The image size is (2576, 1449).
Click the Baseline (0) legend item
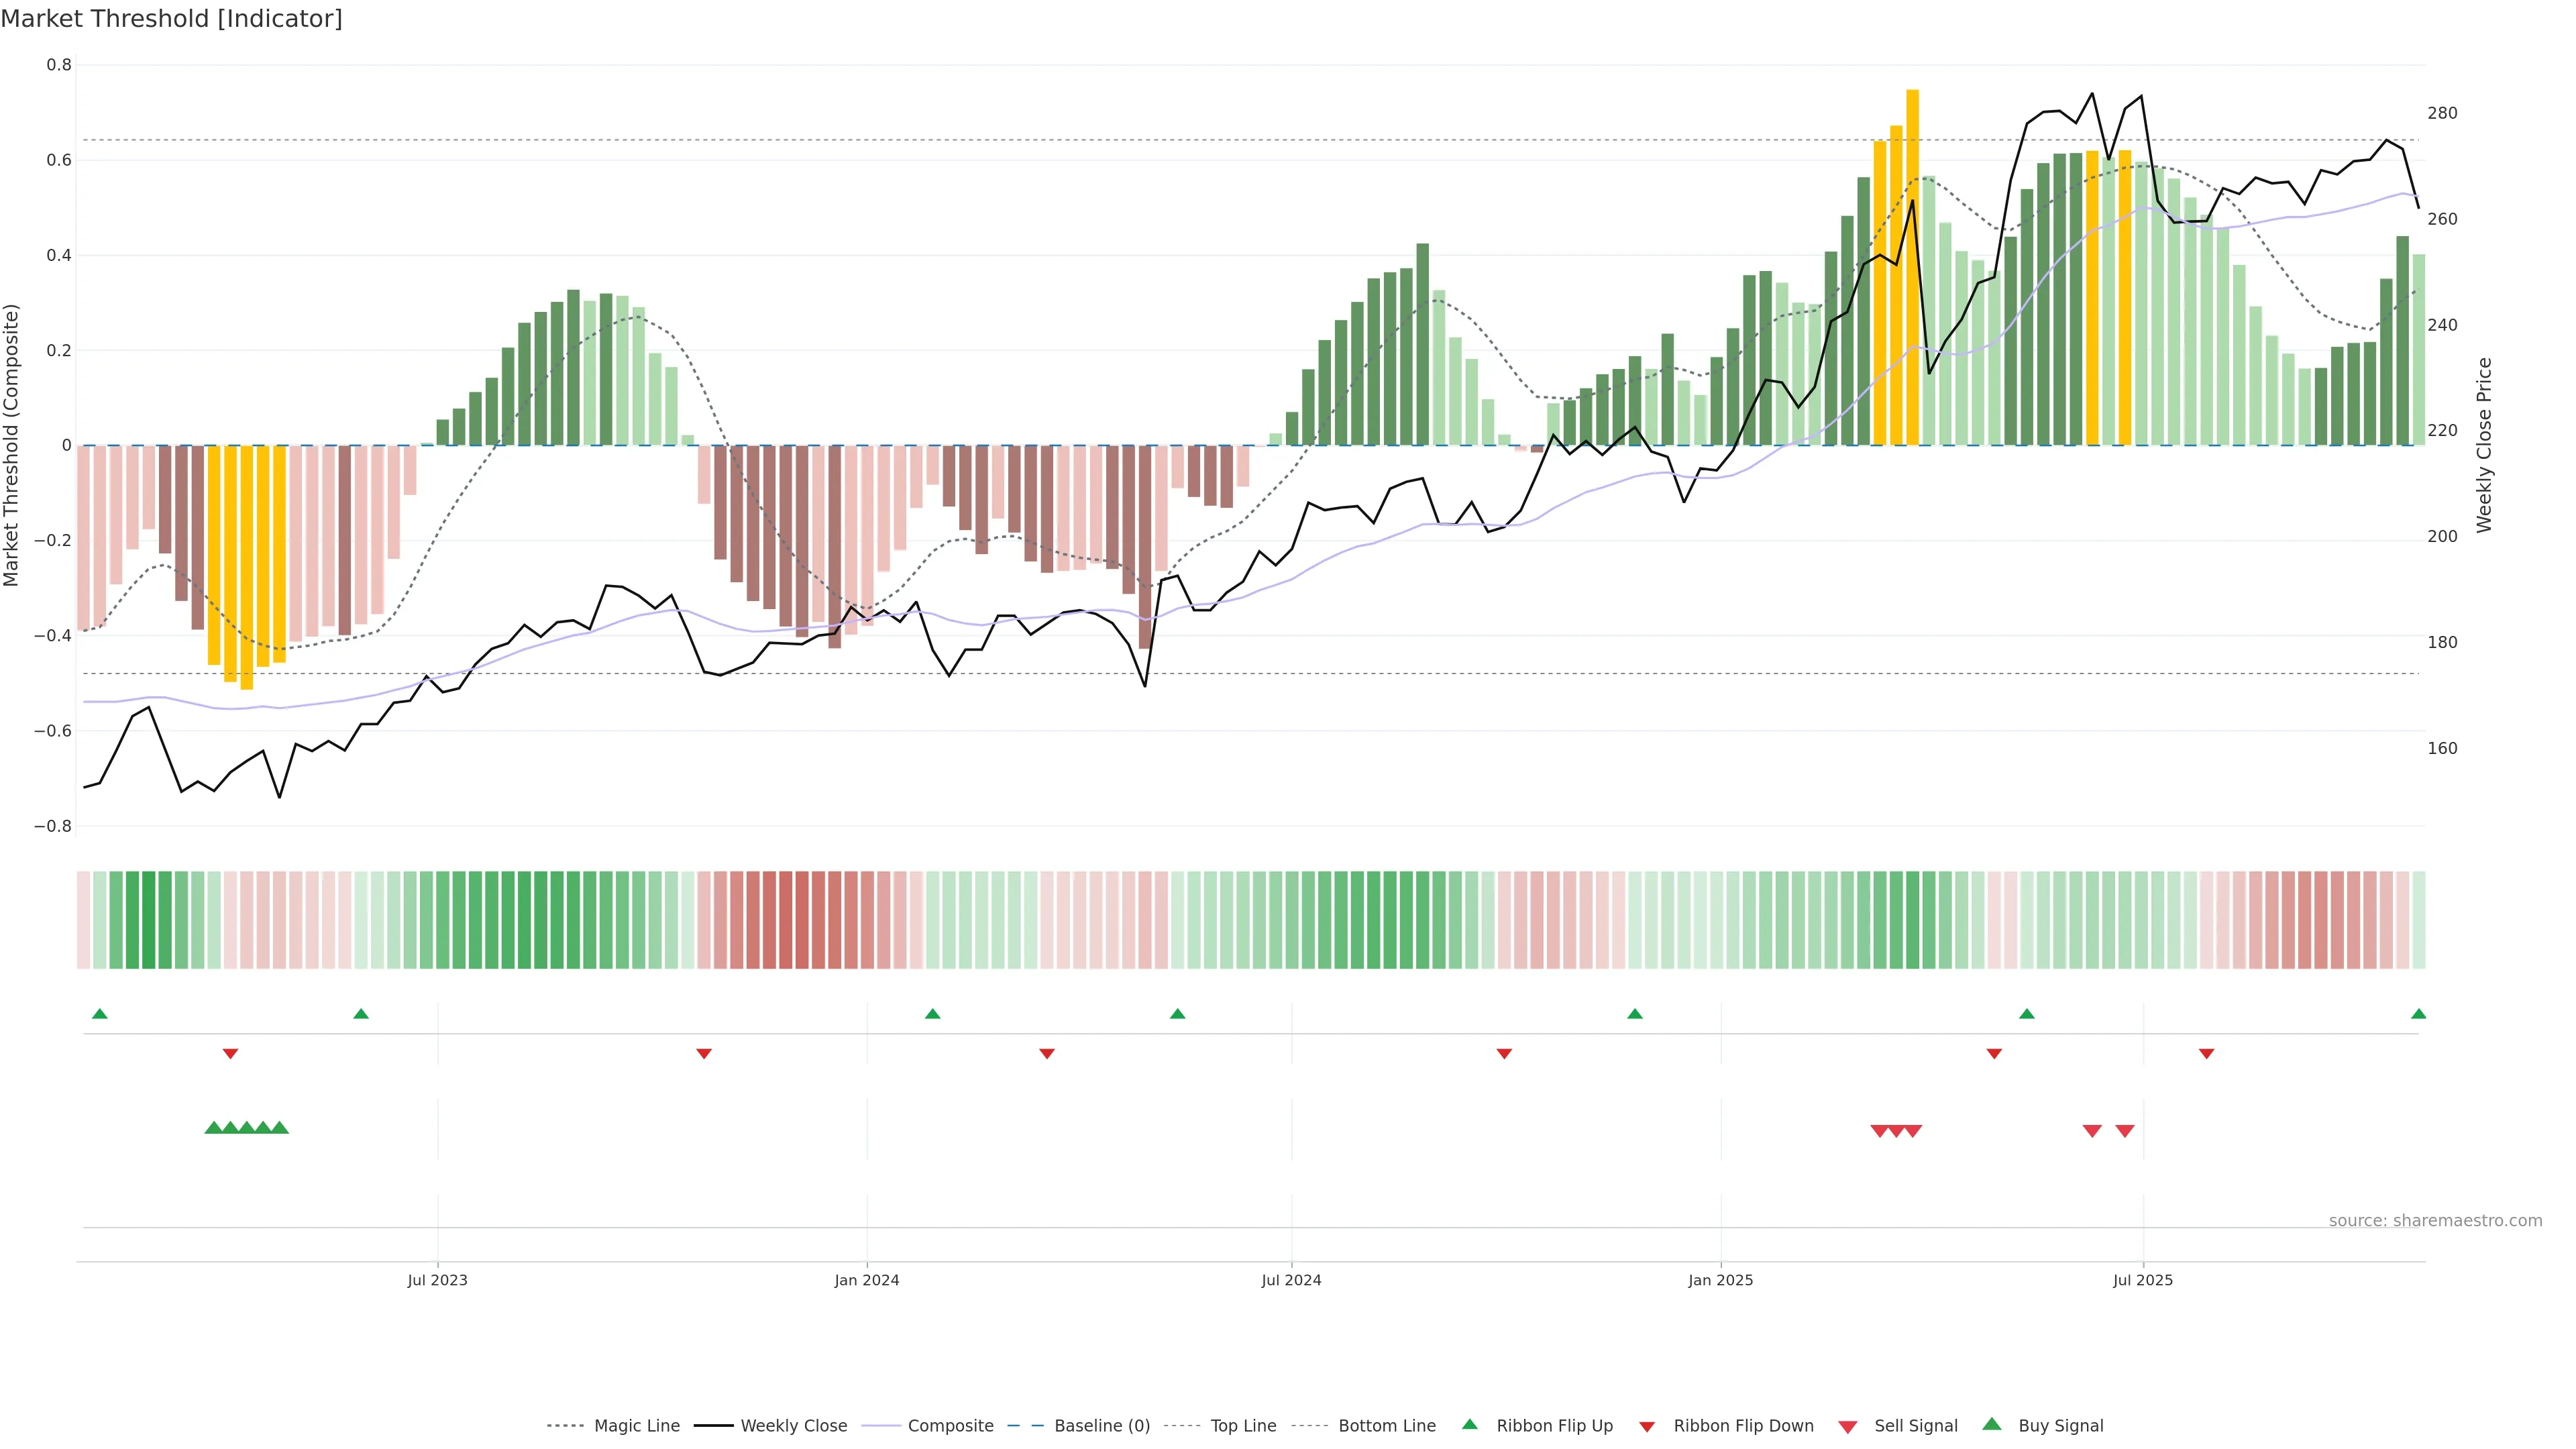(x=1101, y=1426)
